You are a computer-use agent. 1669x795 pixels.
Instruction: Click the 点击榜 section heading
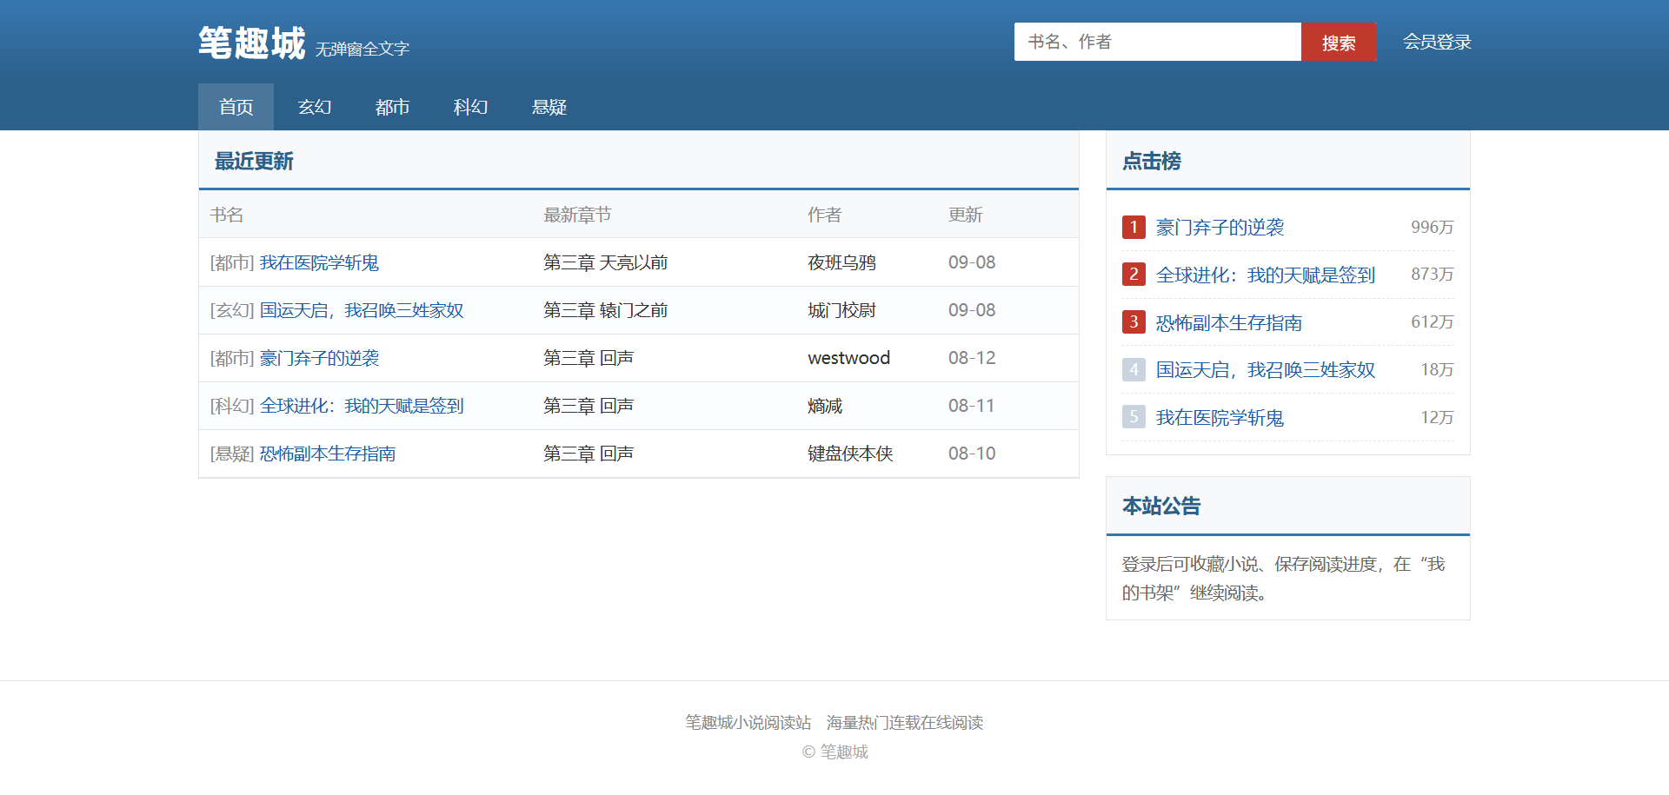click(x=1152, y=162)
